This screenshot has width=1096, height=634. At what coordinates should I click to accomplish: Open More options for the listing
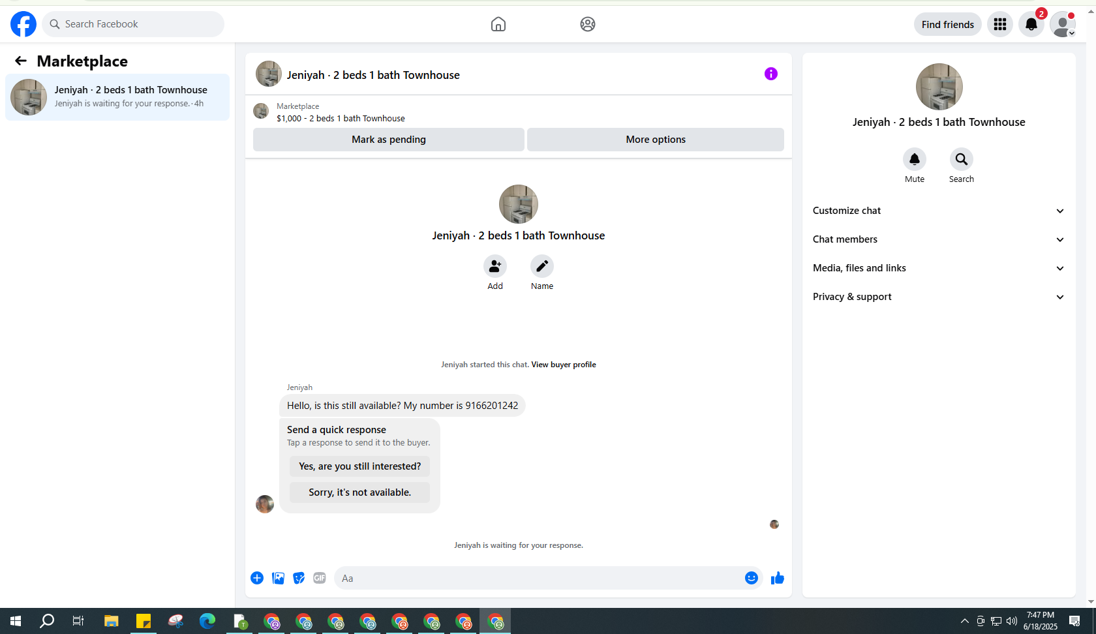coord(656,140)
